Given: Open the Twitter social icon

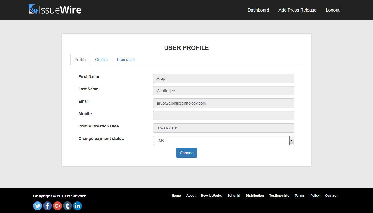Looking at the screenshot, I should 38,206.
